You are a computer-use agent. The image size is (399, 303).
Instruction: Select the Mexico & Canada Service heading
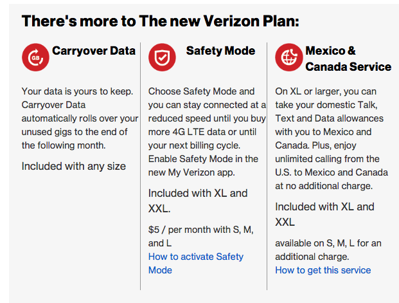(x=348, y=59)
